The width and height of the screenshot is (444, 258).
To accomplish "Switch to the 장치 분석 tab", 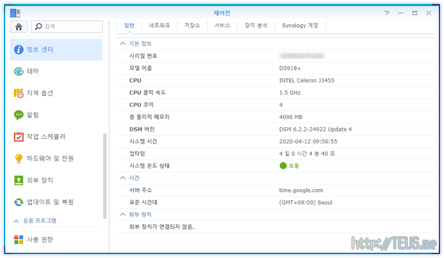I will 256,25.
